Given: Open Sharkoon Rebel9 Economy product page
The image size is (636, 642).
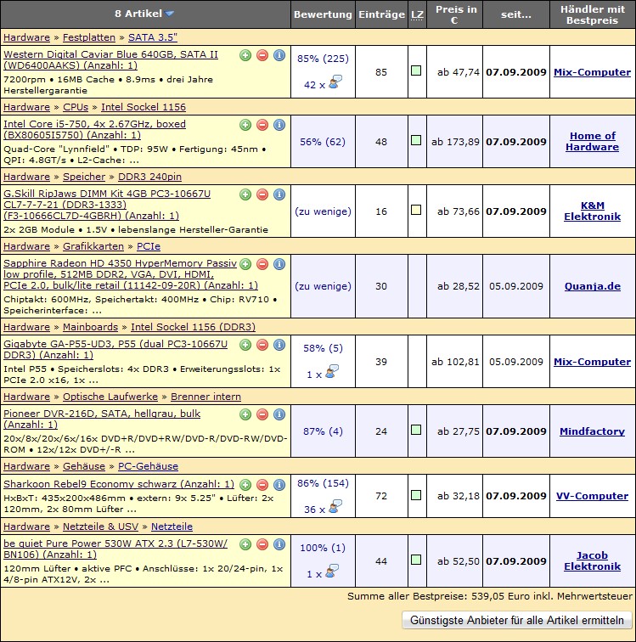Looking at the screenshot, I should (119, 484).
